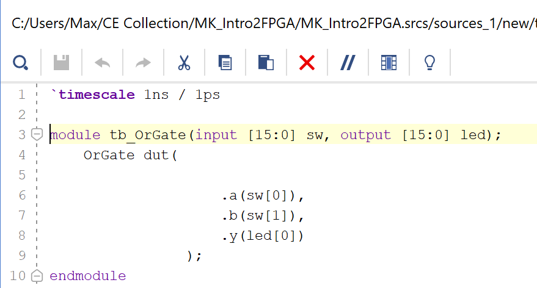The height and width of the screenshot is (288, 537).
Task: Undo the last edit
Action: point(102,62)
